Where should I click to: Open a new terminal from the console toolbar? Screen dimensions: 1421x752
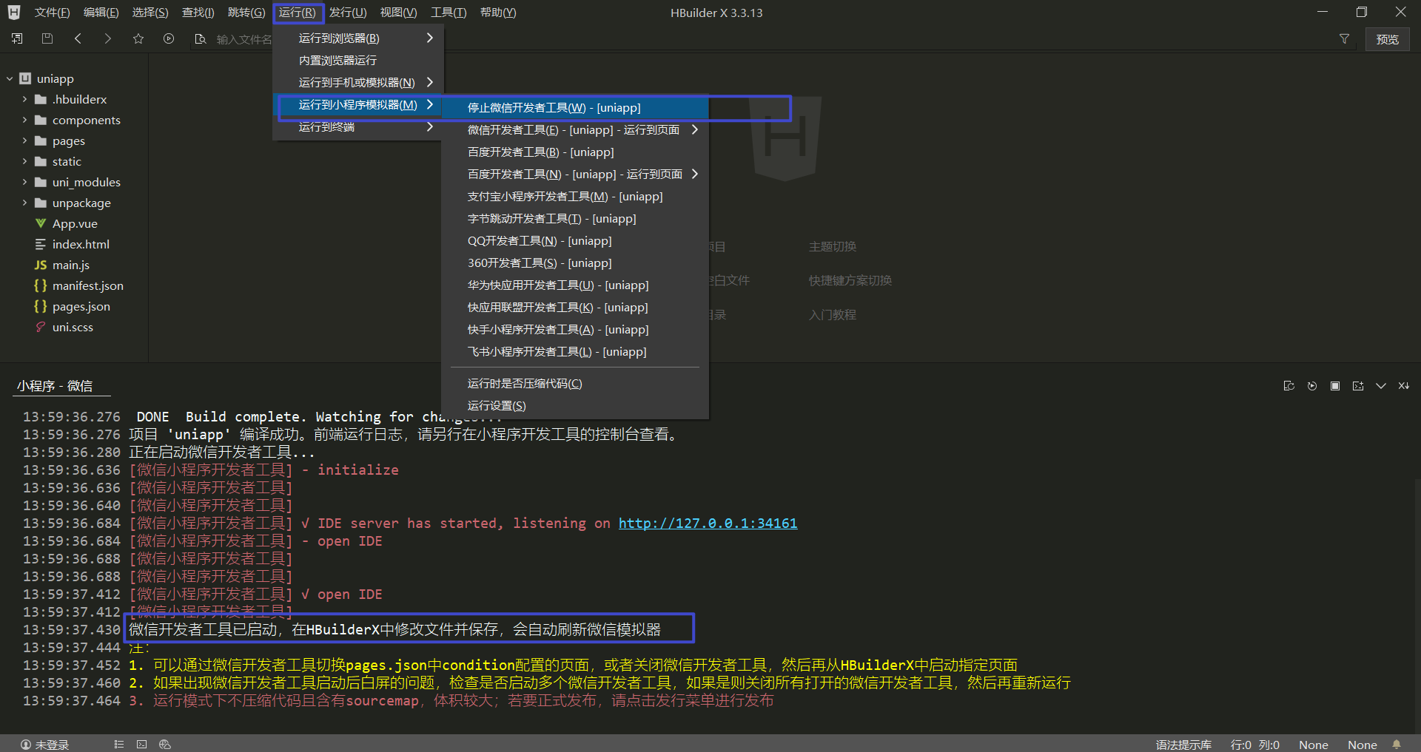point(1358,385)
